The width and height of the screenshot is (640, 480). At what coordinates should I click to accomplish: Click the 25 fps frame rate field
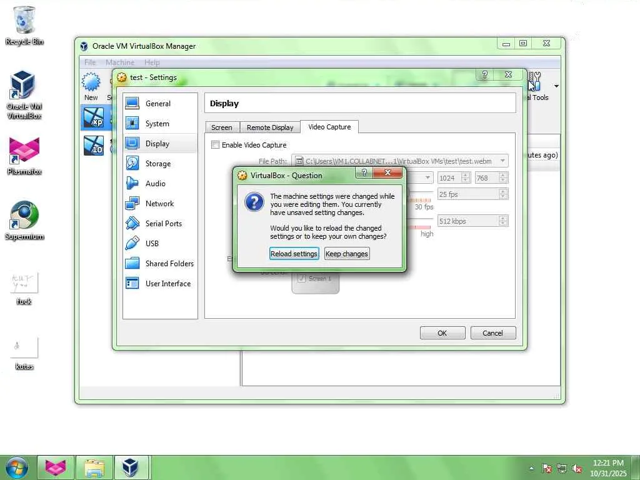(469, 194)
